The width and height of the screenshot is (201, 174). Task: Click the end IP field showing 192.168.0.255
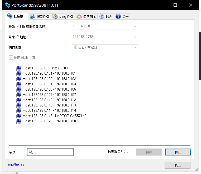(105, 37)
